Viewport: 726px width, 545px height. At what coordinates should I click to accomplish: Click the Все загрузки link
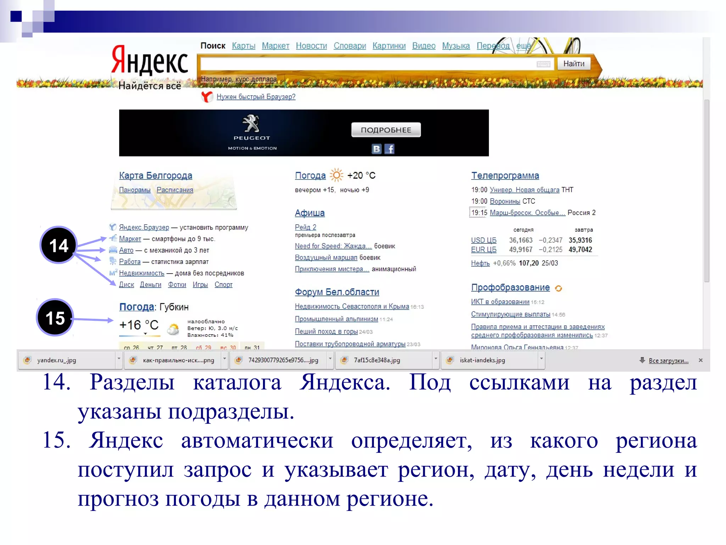(669, 361)
